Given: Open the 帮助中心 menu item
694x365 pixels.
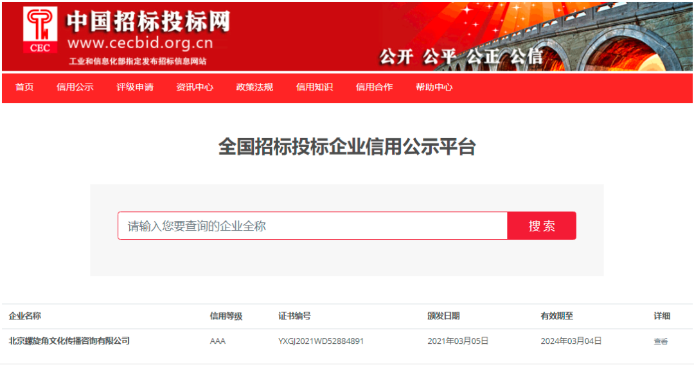Looking at the screenshot, I should 434,87.
